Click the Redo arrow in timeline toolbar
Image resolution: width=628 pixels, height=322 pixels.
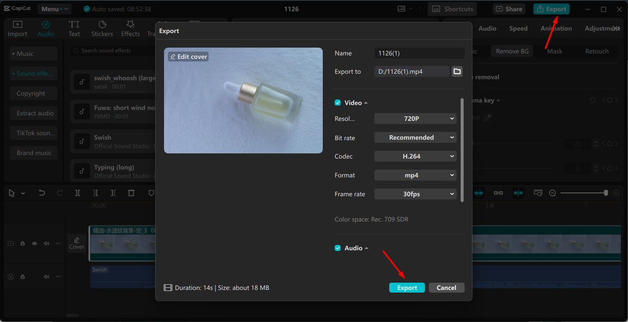tap(60, 193)
